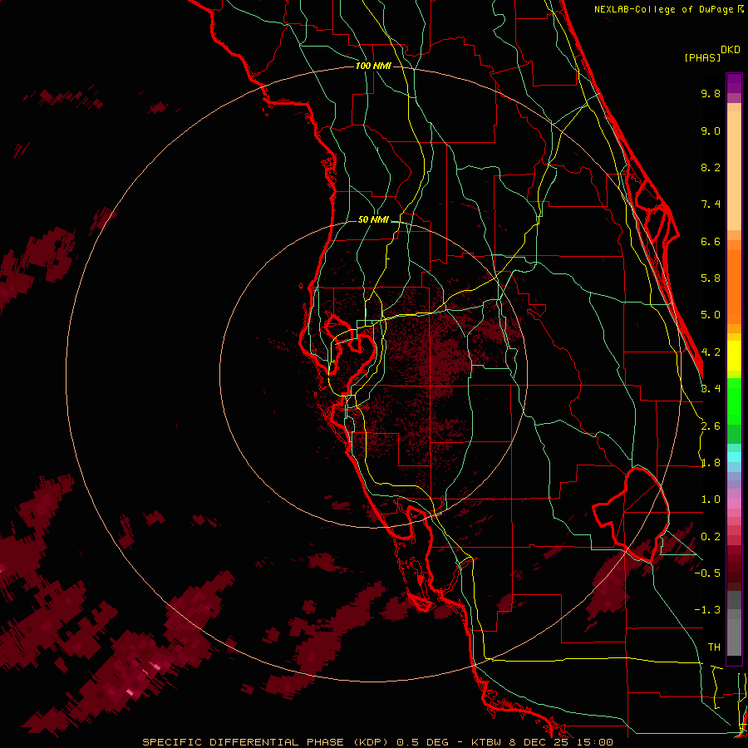Pick the cyan color bar segment
Image resolution: width=748 pixels, height=748 pixels.
tap(734, 456)
